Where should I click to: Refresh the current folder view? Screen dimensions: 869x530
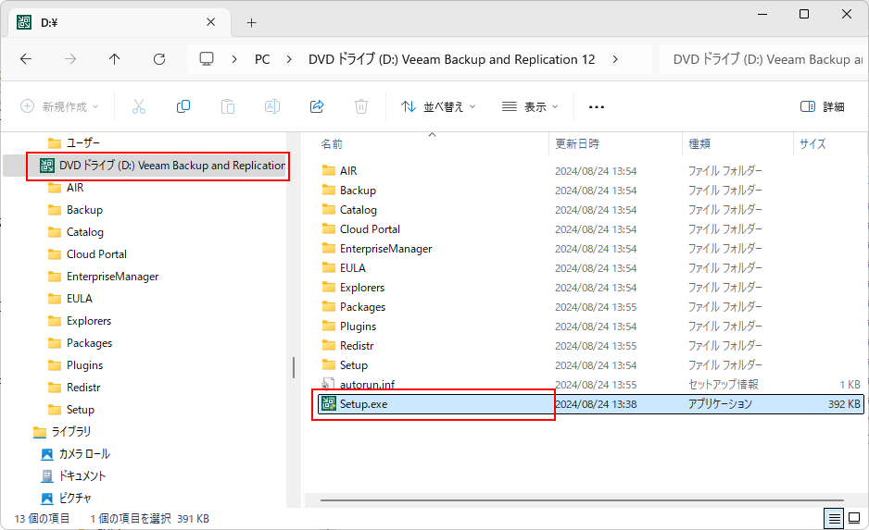[x=159, y=59]
